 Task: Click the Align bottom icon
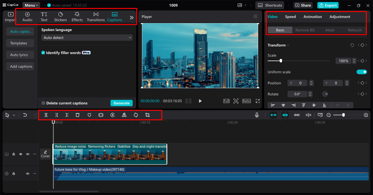click(x=324, y=105)
